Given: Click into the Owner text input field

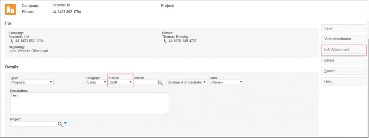Looking at the screenshot, I should coord(145,82).
